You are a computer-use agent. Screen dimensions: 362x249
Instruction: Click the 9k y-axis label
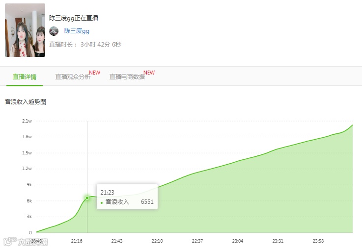pyautogui.click(x=29, y=185)
